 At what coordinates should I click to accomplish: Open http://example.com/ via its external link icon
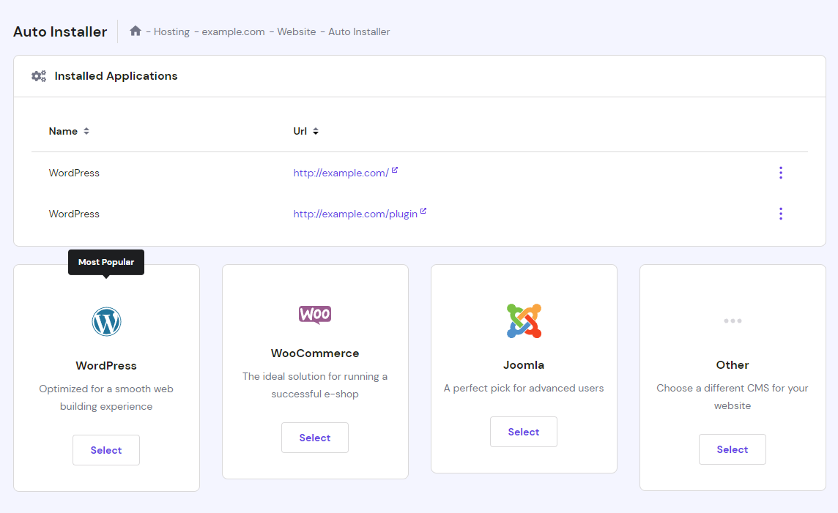click(395, 169)
